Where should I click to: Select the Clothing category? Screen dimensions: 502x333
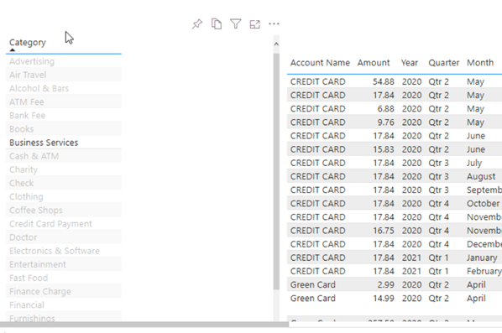tap(64, 196)
